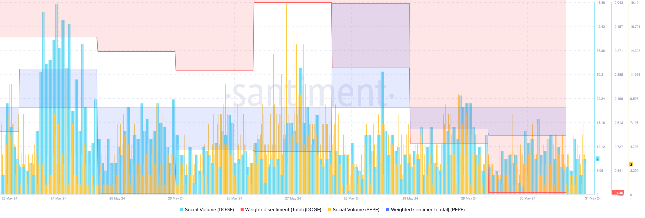Click the '-0.727' sentiment axis value
This screenshot has width=645, height=218.
[618, 147]
